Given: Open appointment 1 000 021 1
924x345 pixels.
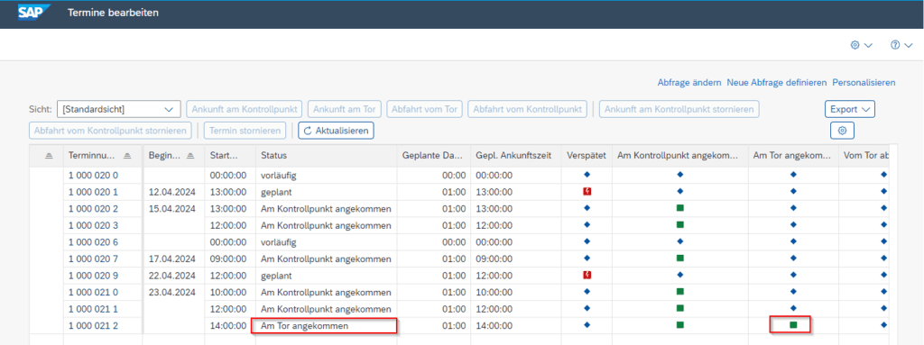Looking at the screenshot, I should (x=93, y=309).
